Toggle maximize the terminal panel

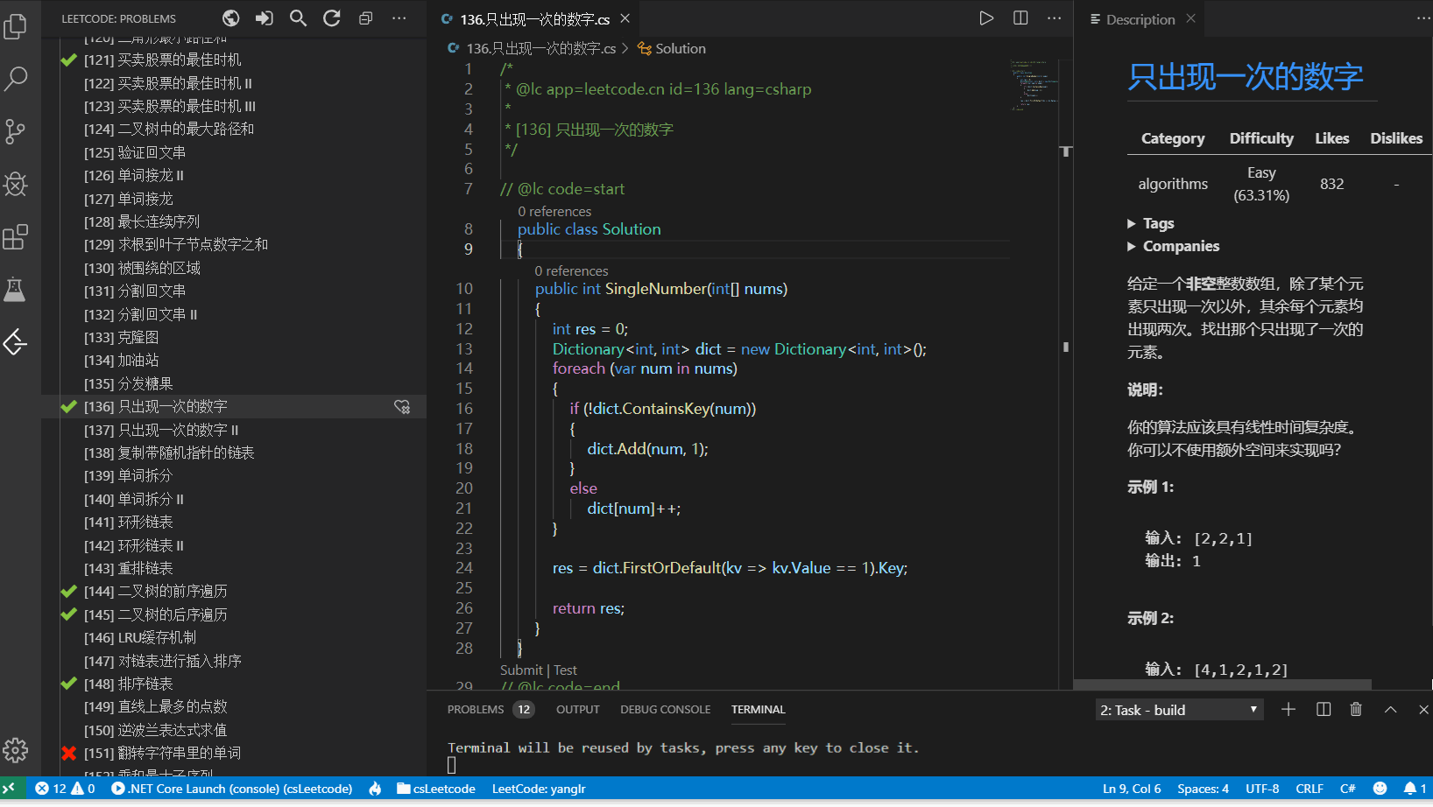coord(1390,709)
